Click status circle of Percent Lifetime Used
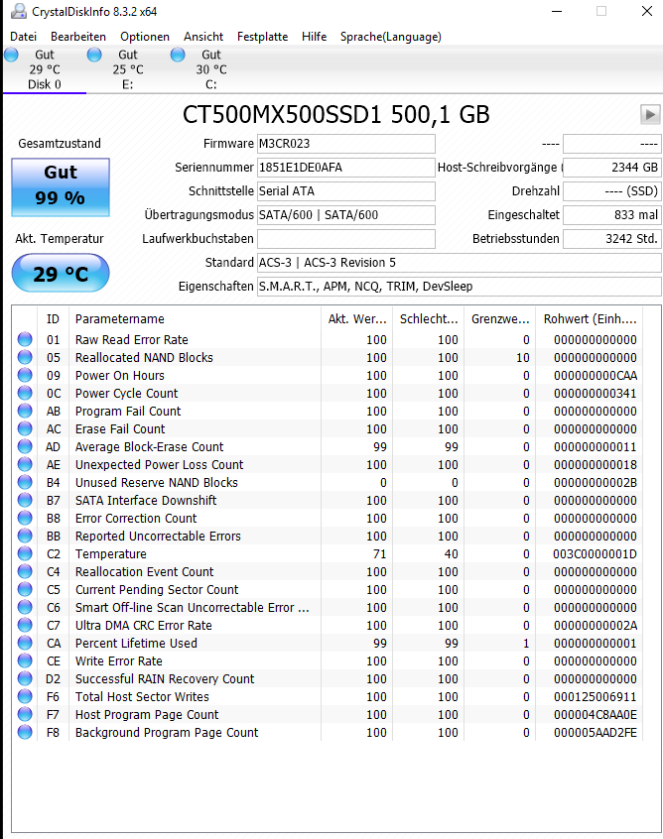The width and height of the screenshot is (663, 839). (25, 643)
